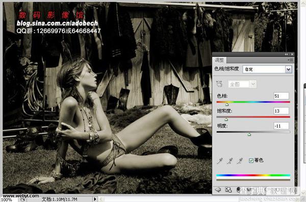The height and width of the screenshot is (202, 306).
Task: Click the 色相 value field showing 51
Action: (x=281, y=96)
